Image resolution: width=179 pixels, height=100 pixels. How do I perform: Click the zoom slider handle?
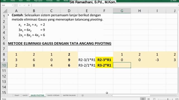(x=168, y=99)
